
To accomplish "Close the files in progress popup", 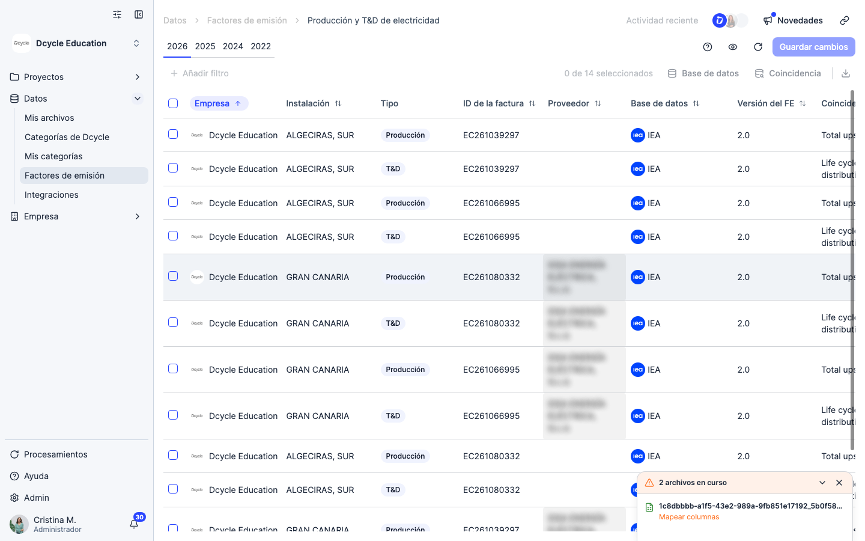I will [839, 483].
